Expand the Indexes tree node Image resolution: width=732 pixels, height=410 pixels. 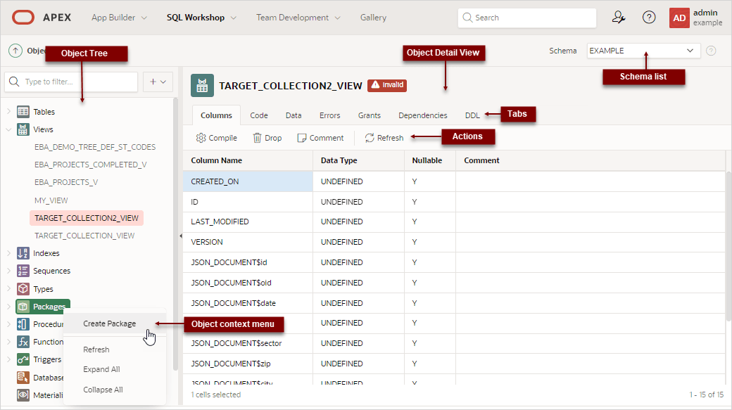pos(8,252)
